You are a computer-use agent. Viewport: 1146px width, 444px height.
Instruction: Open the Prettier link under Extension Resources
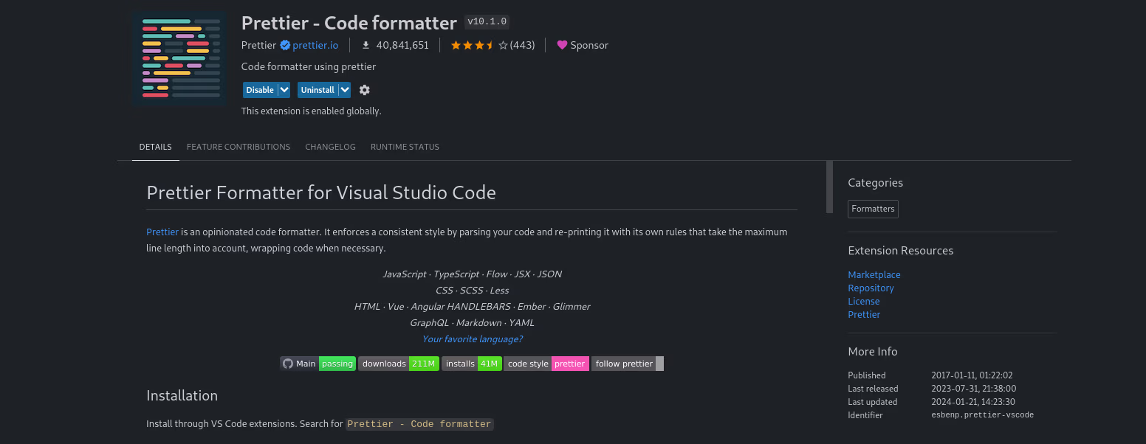(x=864, y=314)
